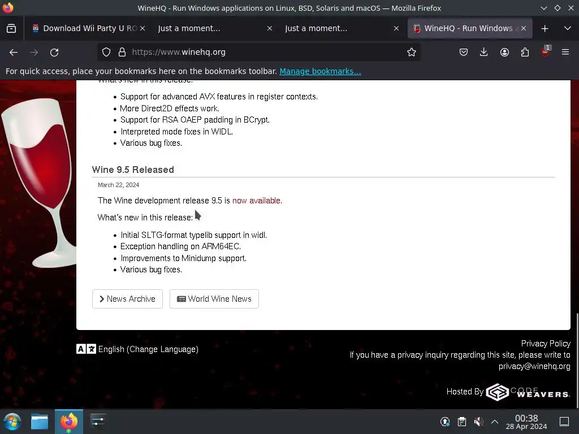Viewport: 579px width, 434px height.
Task: Click 'Exception handling on ARM64EC.' bullet
Action: [x=180, y=246]
